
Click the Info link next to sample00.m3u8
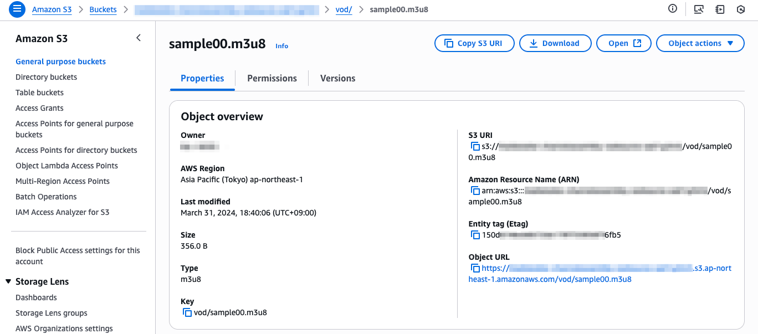pyautogui.click(x=282, y=46)
